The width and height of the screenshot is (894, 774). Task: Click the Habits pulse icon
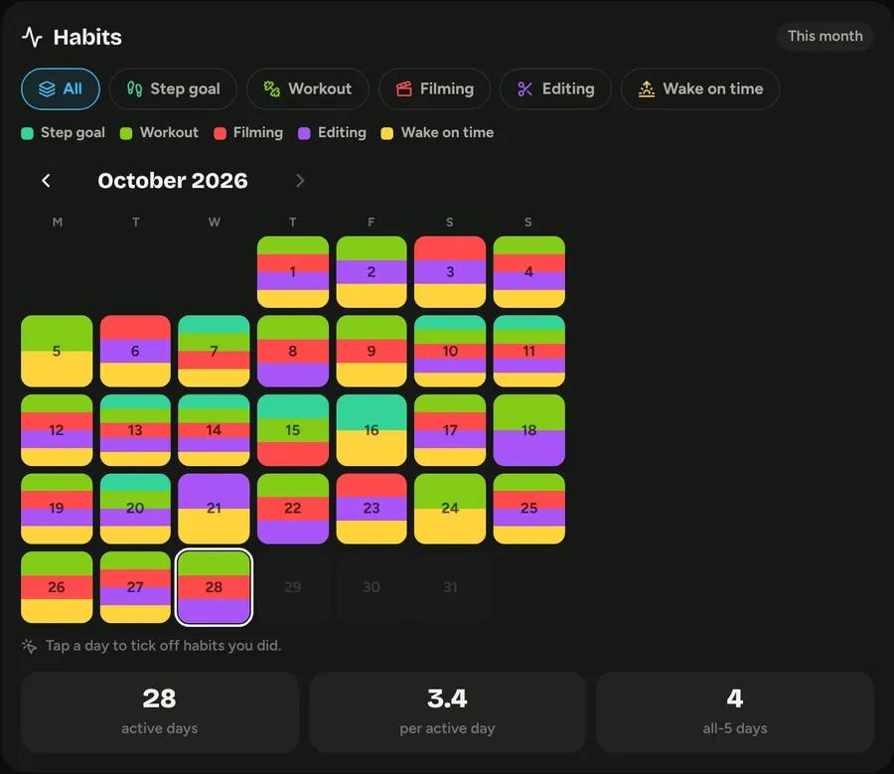point(33,37)
